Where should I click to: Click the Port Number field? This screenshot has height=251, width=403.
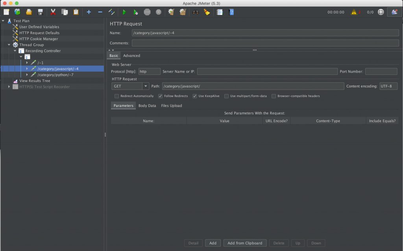pos(381,72)
